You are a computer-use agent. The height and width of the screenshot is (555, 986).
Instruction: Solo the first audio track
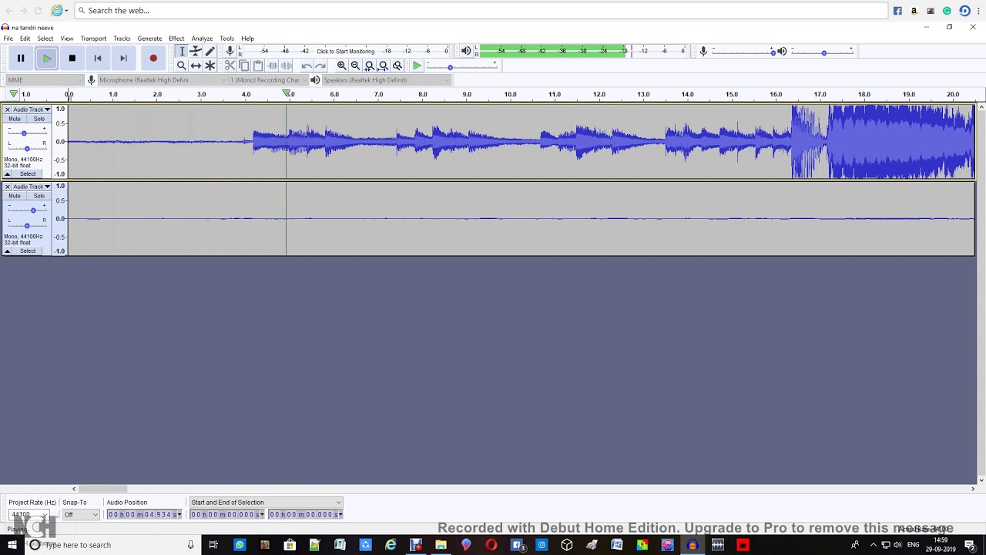pos(39,119)
